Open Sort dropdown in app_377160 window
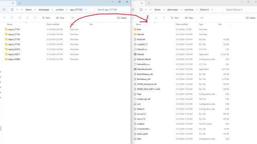Screen dimensions: 257x144 [47, 18]
